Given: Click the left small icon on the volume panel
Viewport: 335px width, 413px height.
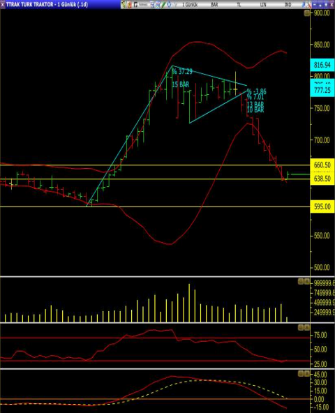Looking at the screenshot, I should tap(301, 282).
